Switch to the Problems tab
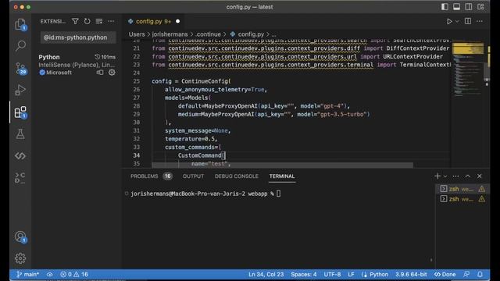The height and width of the screenshot is (281, 500). coord(151,176)
